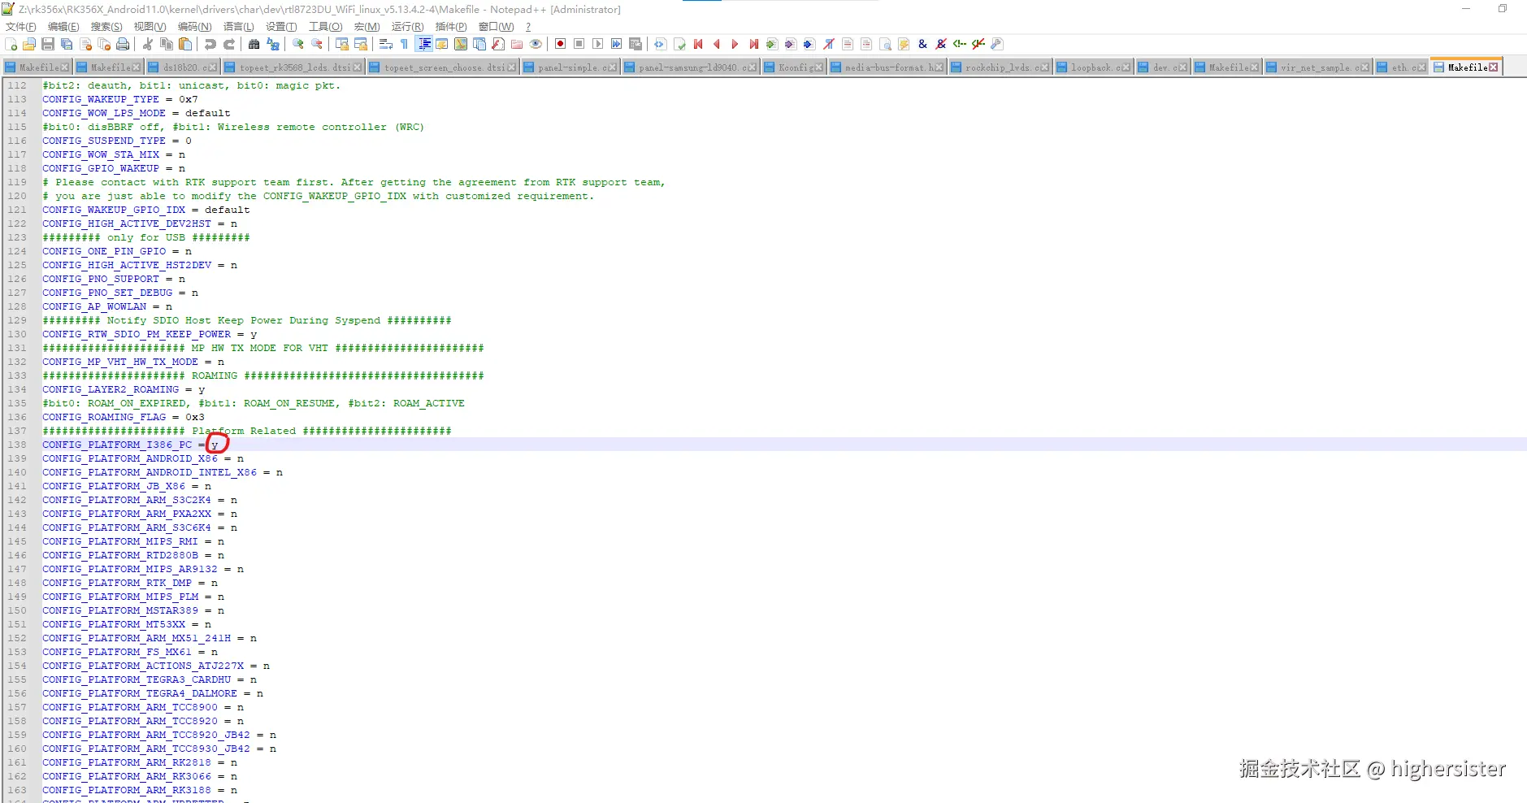Click the green comment arrow toolbar icon
The height and width of the screenshot is (803, 1527).
pyautogui.click(x=960, y=44)
